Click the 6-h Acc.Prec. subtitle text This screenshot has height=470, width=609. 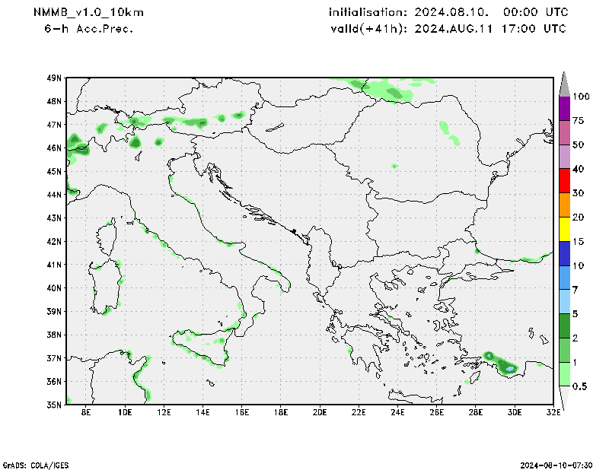[88, 28]
